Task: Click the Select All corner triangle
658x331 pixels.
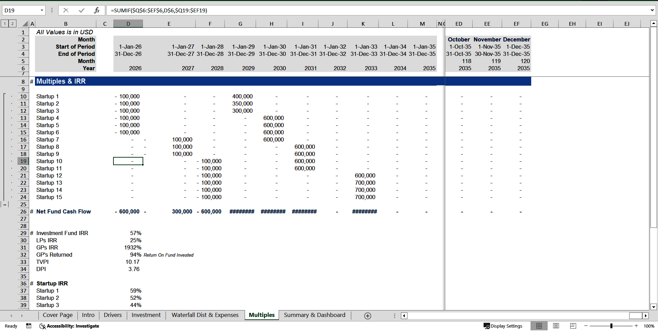Action: (25, 24)
